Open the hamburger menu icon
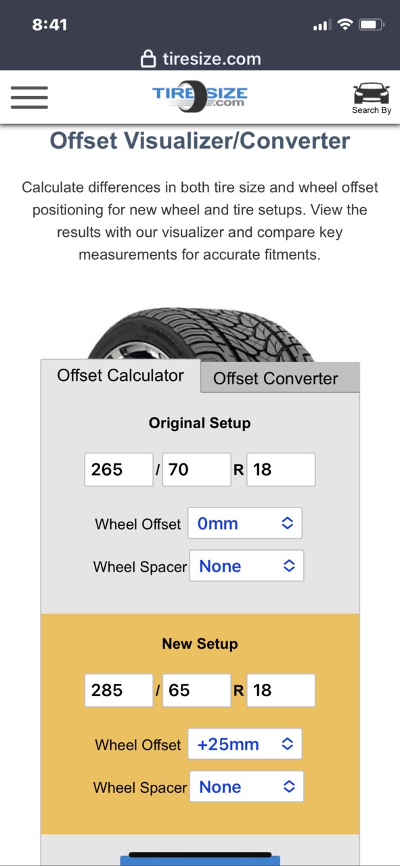This screenshot has width=400, height=866. [x=29, y=97]
